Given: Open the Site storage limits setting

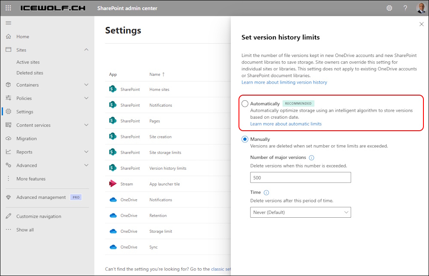Looking at the screenshot, I should tap(165, 153).
